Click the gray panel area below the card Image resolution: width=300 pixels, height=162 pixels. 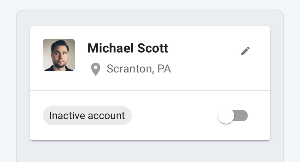150,151
